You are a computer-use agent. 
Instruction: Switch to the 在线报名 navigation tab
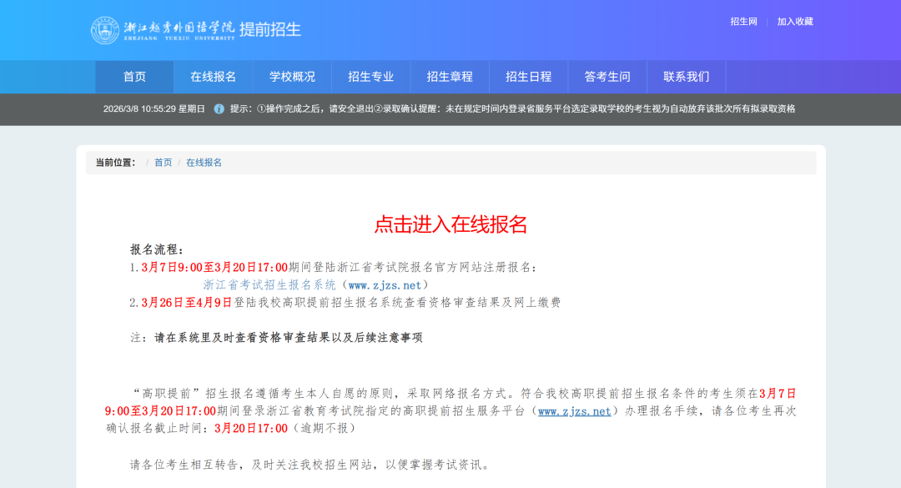tap(211, 76)
